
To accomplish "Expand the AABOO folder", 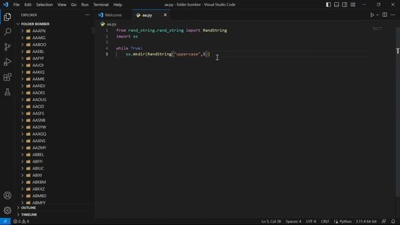I will point(22,44).
